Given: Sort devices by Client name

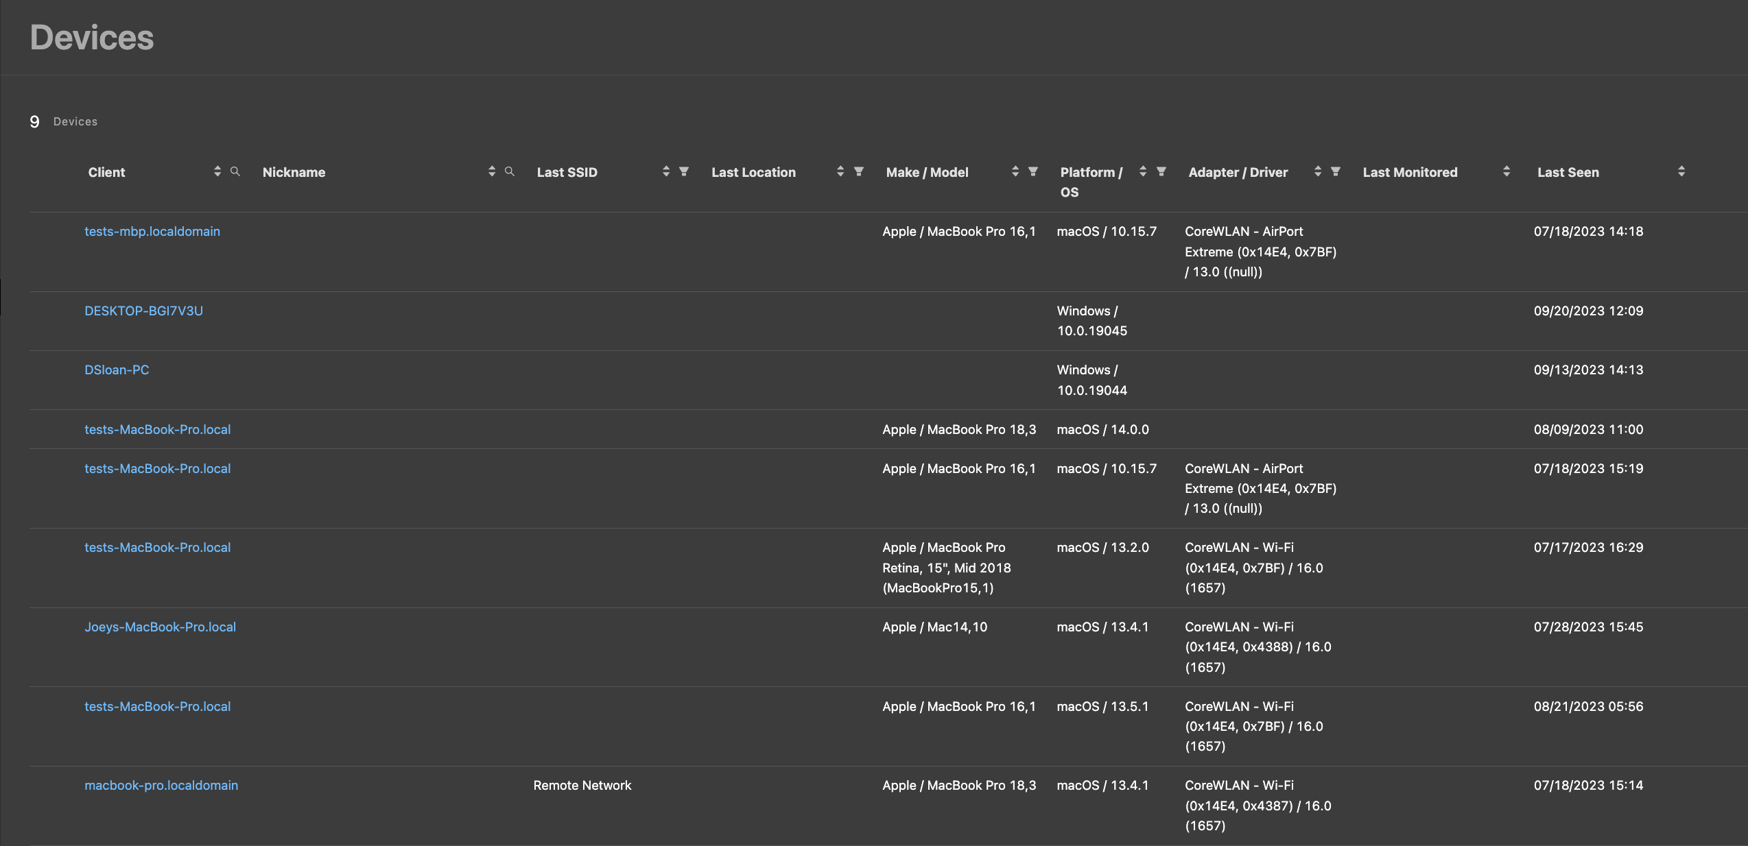Looking at the screenshot, I should pyautogui.click(x=217, y=172).
